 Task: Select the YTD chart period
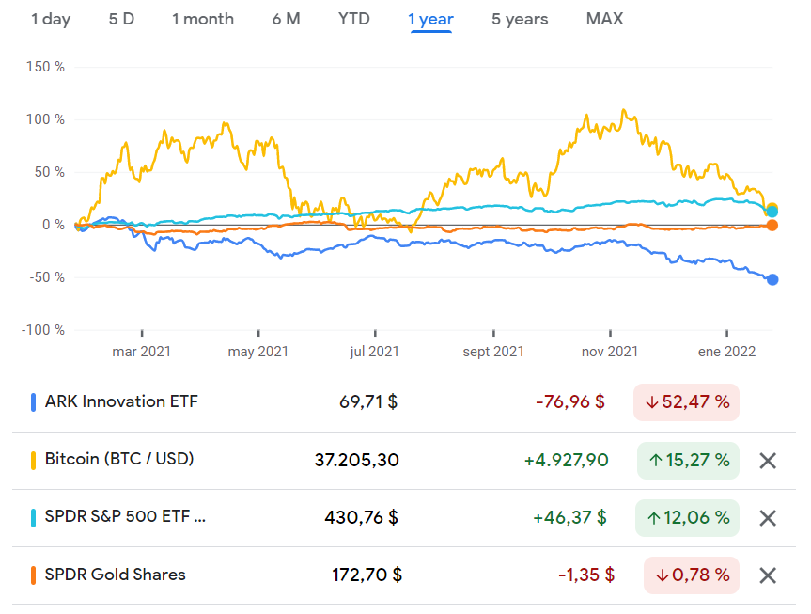click(x=354, y=18)
